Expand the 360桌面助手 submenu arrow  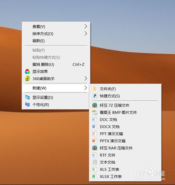[x=86, y=79]
